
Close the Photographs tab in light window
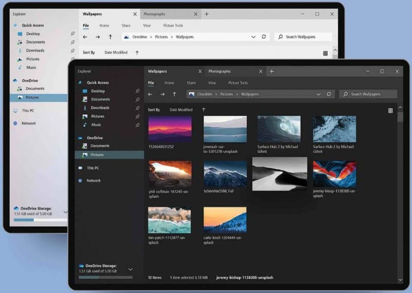coord(196,14)
